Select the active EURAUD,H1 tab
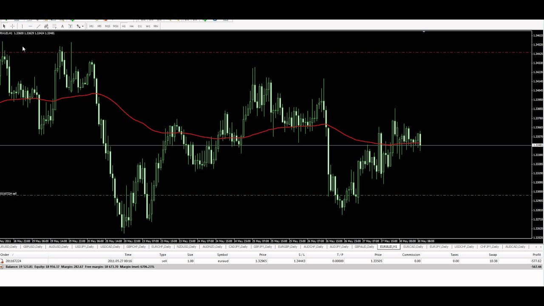This screenshot has height=306, width=544. [x=388, y=247]
